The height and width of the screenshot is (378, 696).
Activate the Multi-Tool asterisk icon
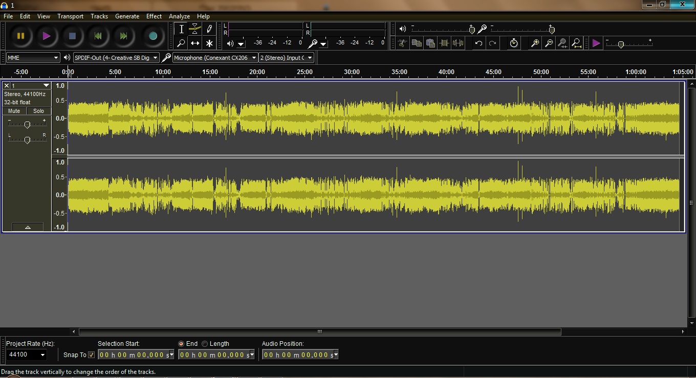coord(209,43)
